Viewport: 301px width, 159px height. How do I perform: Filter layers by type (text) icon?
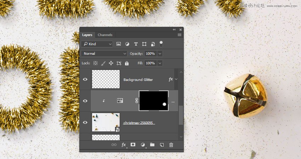(136, 44)
